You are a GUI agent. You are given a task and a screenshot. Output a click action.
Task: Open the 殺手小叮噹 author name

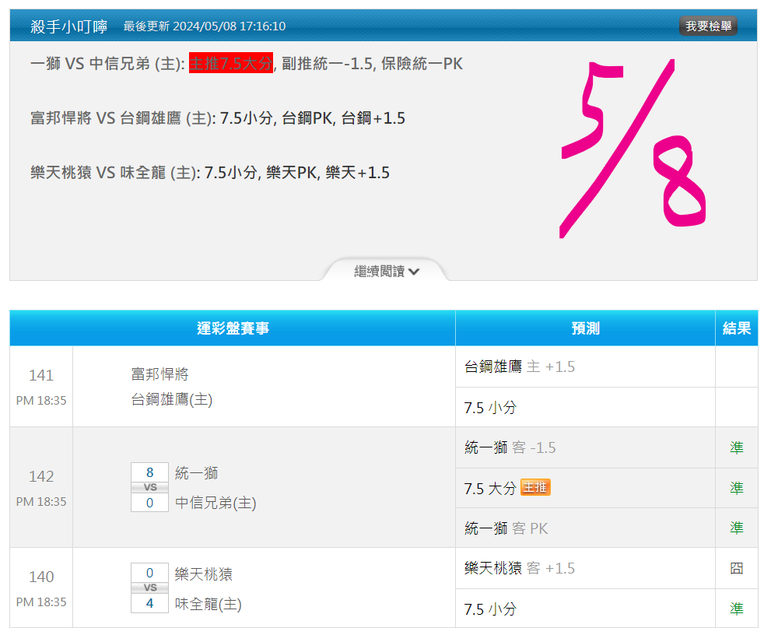68,26
